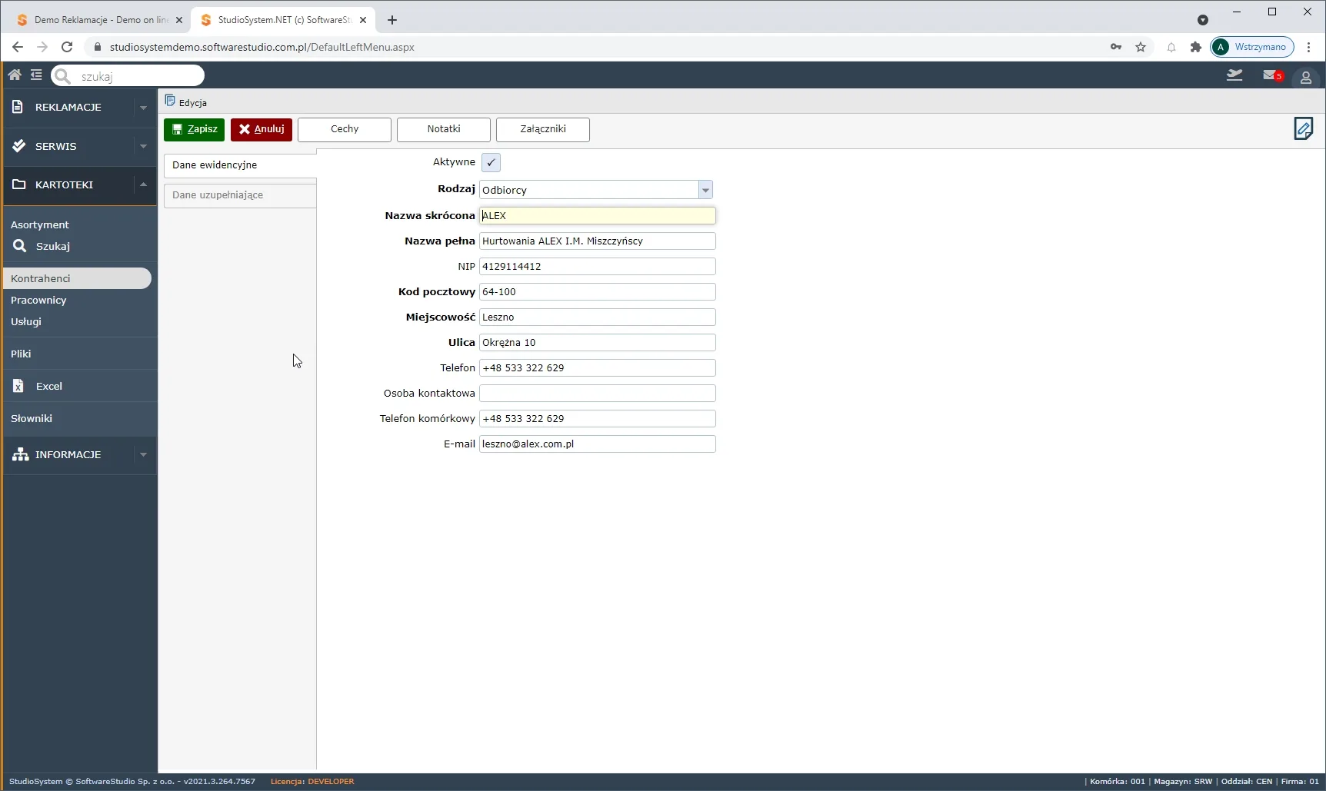Open browser extensions puzzle icon
Viewport: 1326px width, 791px height.
click(1195, 47)
